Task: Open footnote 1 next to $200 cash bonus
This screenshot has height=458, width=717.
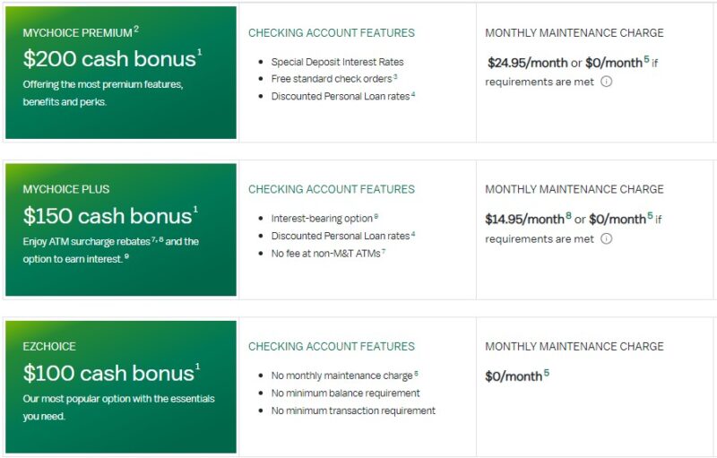Action: point(199,53)
